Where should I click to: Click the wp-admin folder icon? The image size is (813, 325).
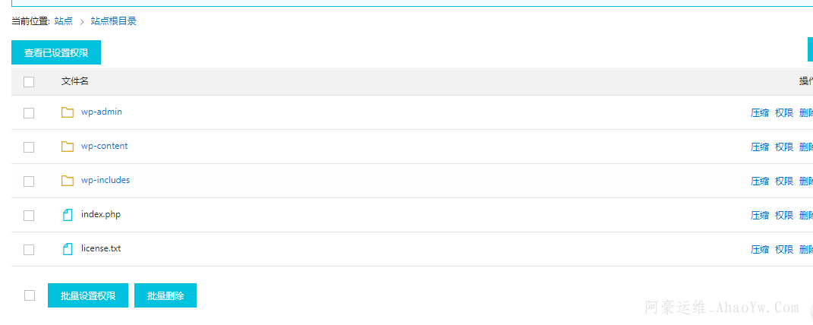click(68, 112)
